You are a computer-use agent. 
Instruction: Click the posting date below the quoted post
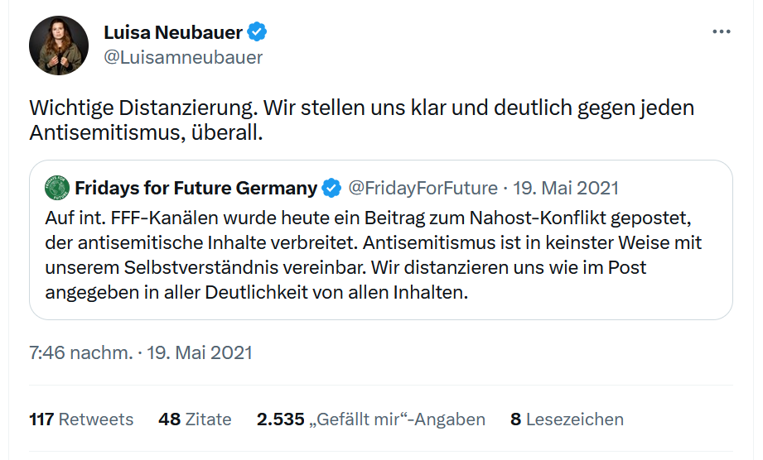[200, 352]
